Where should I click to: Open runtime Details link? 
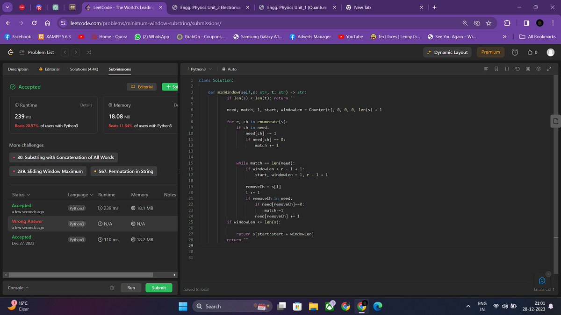tap(86, 105)
